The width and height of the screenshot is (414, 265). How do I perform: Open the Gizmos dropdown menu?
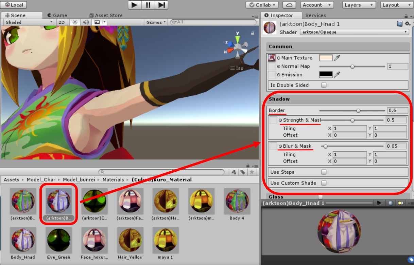click(156, 22)
